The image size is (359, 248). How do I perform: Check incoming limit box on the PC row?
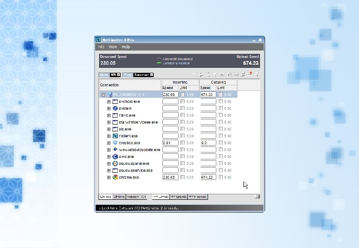click(x=182, y=94)
